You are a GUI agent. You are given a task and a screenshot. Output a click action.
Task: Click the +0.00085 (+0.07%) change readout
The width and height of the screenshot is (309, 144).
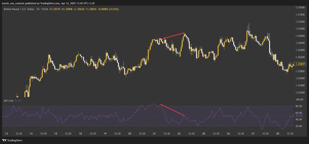tap(108, 9)
